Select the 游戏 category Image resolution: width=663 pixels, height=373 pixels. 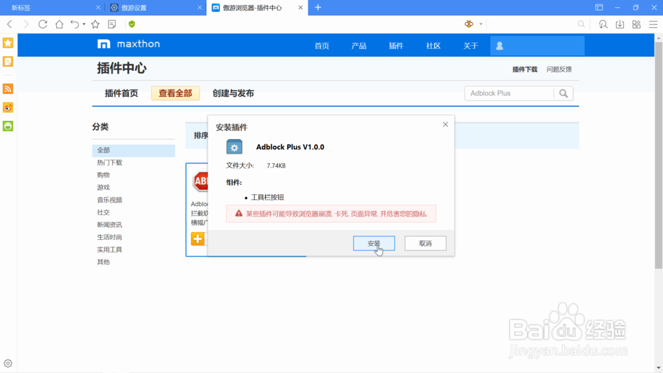pyautogui.click(x=103, y=187)
